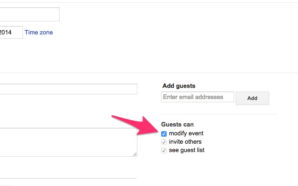Click the "see guest list" label text
This screenshot has width=298, height=186.
click(x=187, y=150)
